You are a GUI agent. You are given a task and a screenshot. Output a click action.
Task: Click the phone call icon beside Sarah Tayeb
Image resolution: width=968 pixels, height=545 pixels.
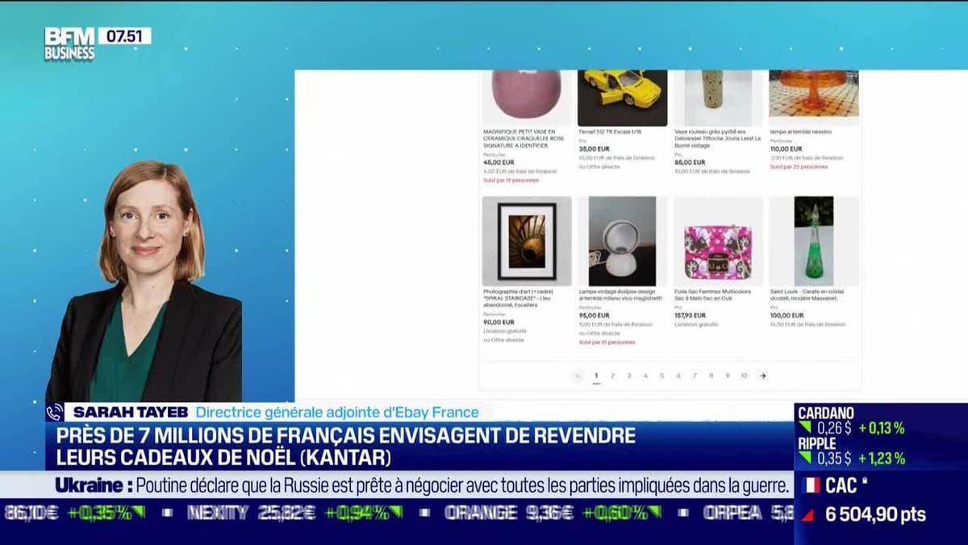(x=55, y=412)
